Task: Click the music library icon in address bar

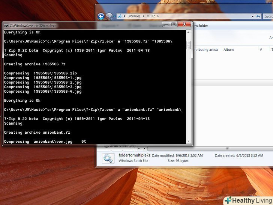Action: point(120,16)
